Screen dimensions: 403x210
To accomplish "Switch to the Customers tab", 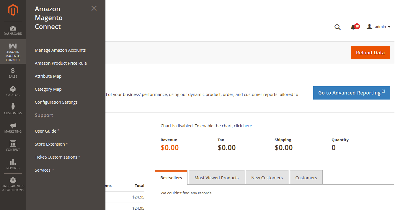I will point(306,178).
